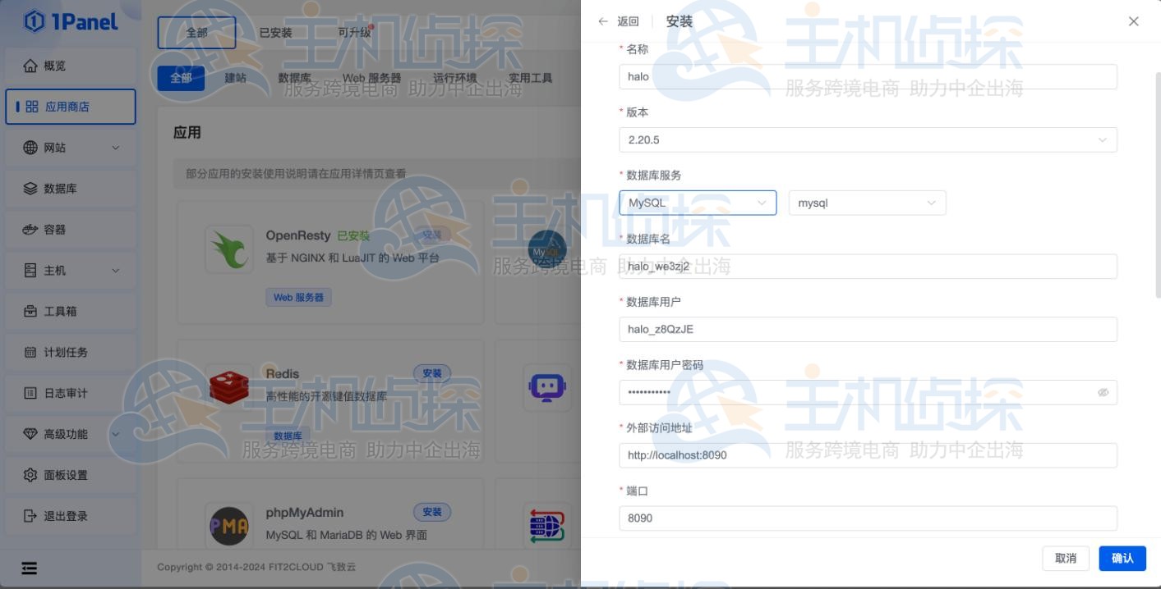
Task: Switch to the 已安装 installed tab
Action: 275,33
